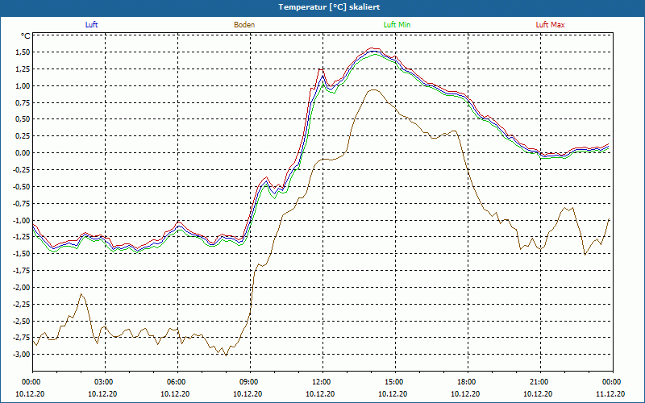
Task: Click the -3,00 y-axis value
Action: pyautogui.click(x=22, y=355)
